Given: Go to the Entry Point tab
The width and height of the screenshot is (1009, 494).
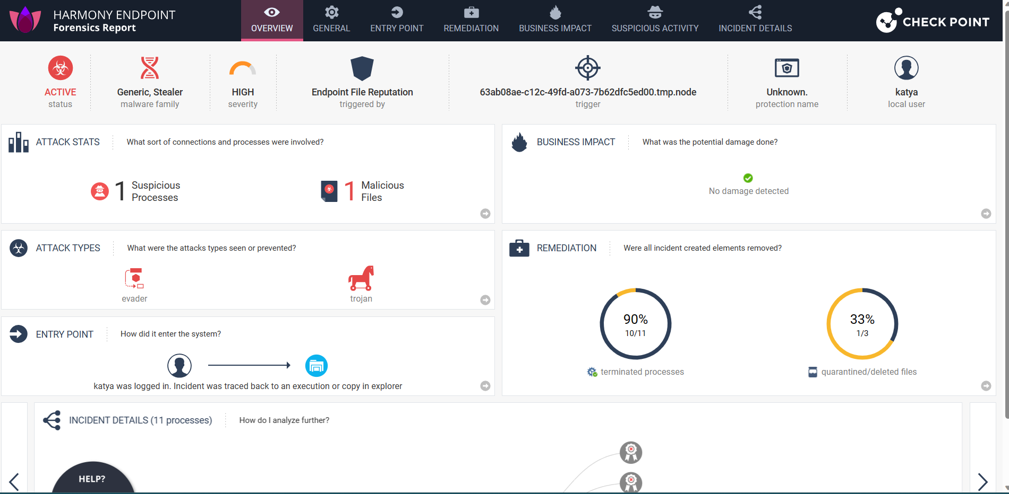Looking at the screenshot, I should tap(397, 21).
